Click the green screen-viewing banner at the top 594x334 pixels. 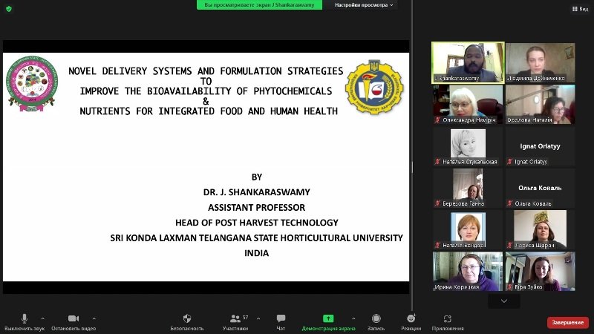[x=259, y=5]
